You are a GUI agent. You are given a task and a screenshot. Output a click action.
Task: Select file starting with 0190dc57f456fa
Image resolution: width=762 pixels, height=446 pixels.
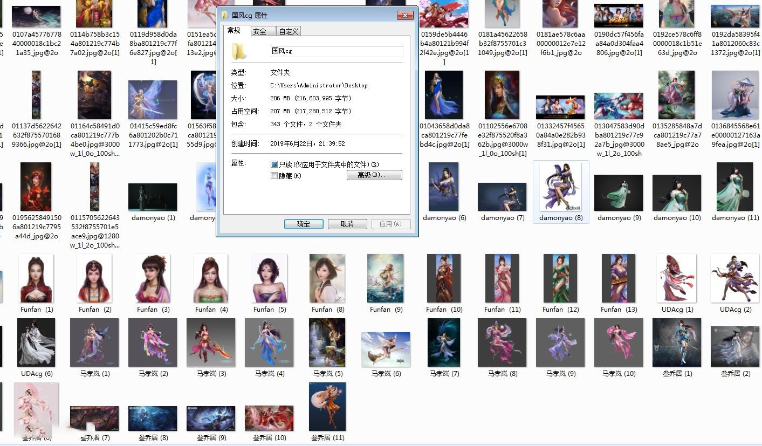619,16
